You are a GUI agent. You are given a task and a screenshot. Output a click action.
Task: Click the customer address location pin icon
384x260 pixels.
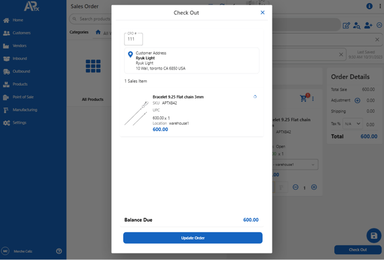131,55
